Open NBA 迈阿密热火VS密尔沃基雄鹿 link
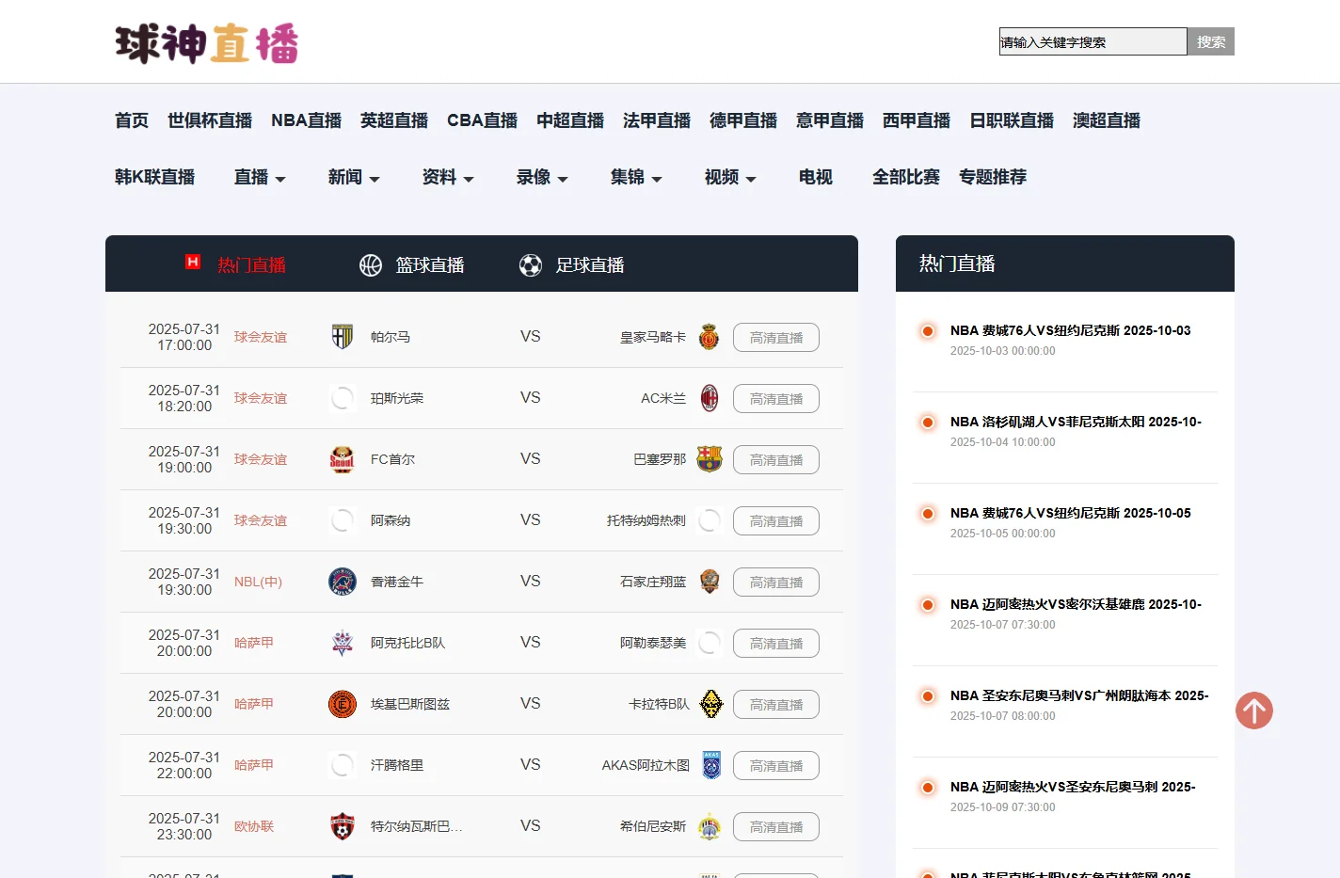Viewport: 1340px width, 878px height. pyautogui.click(x=1076, y=604)
